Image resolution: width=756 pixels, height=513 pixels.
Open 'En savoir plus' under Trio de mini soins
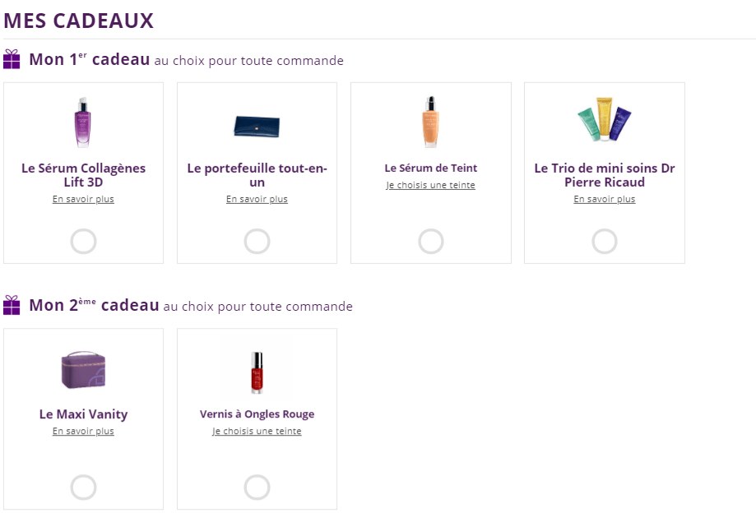(x=605, y=199)
